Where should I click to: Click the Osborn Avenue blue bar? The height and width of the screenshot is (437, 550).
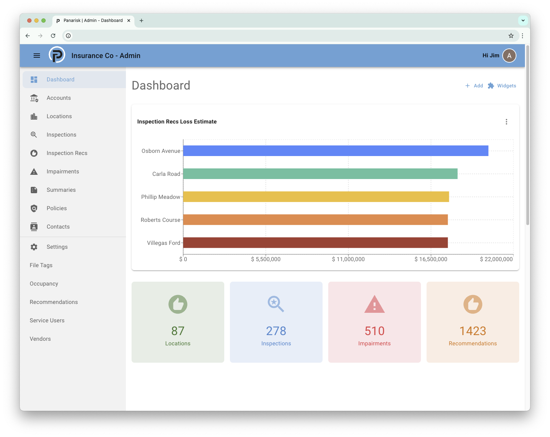click(336, 151)
